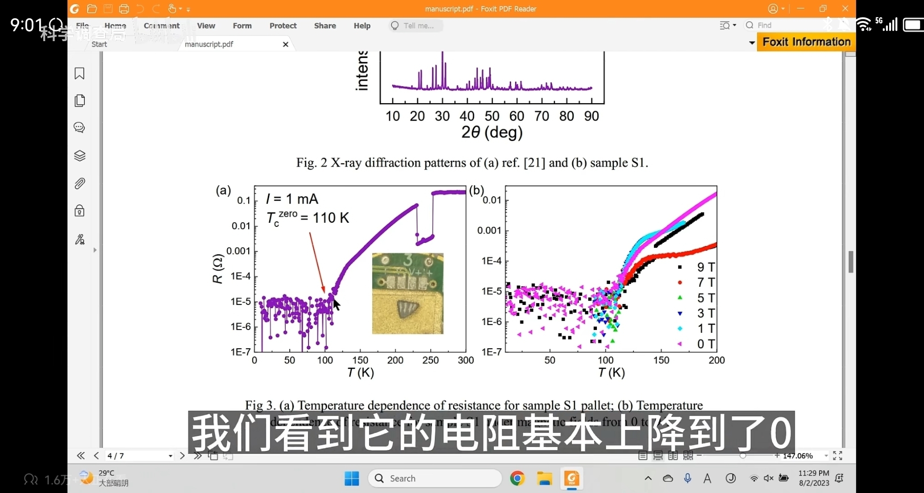
Task: Open the View menu tab
Action: (206, 25)
